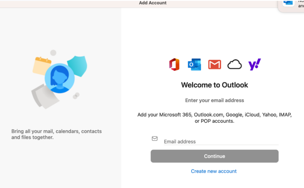This screenshot has height=188, width=304.
Task: Click the Microsoft 365 Office logo icon
Action: [x=174, y=64]
